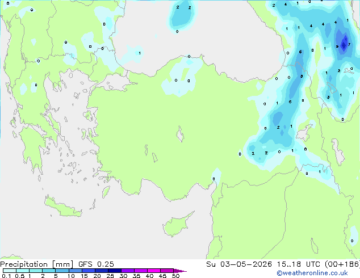Viewport: 360px width, 278px height.
Task: Click the 25–30 mm dark blue legend swatch
Action: (115, 271)
